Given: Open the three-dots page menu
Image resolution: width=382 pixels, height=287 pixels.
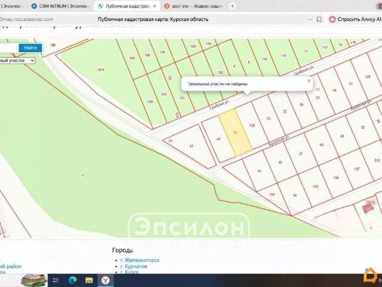Looking at the screenshot, I should click(x=310, y=20).
